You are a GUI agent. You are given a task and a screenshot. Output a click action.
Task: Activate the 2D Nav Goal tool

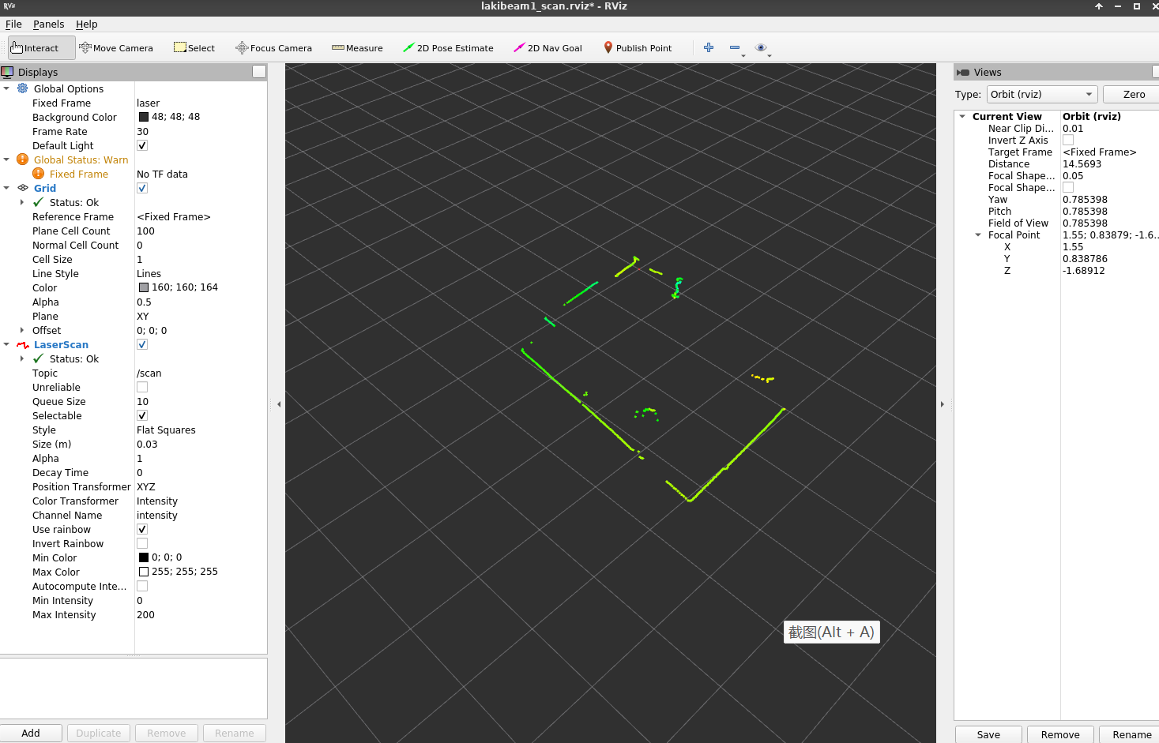point(548,48)
